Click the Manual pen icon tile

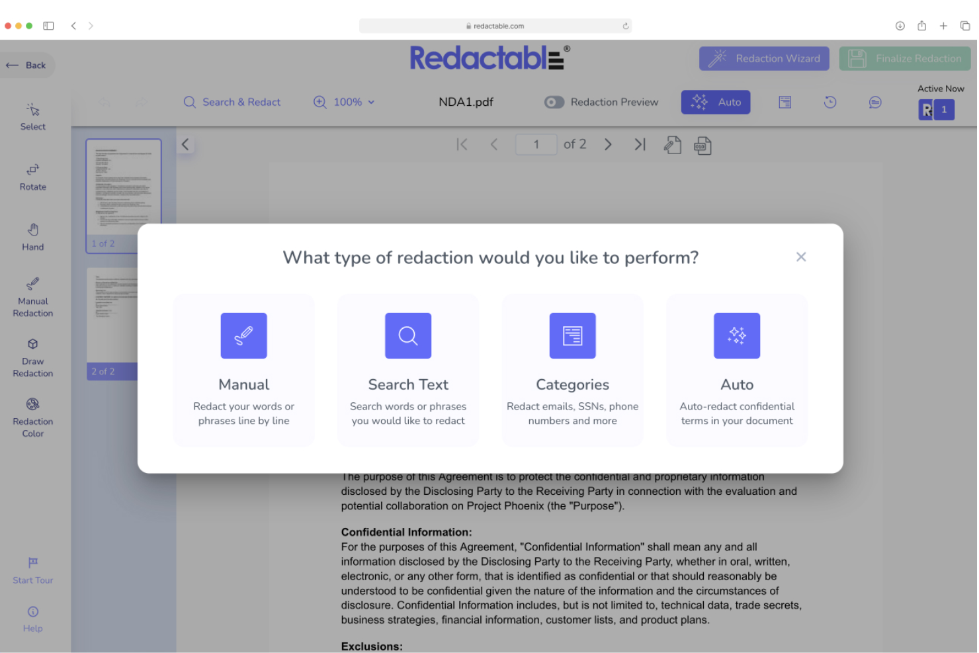point(243,335)
